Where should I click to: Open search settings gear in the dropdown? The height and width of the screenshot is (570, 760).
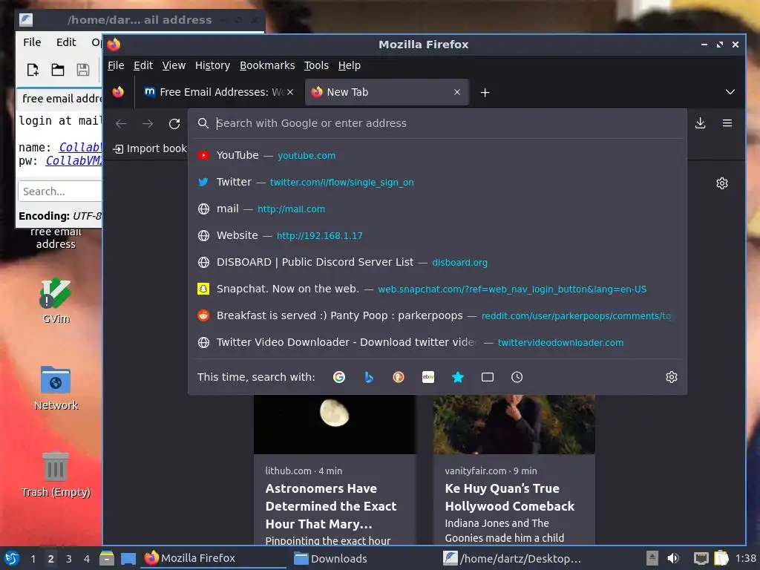coord(671,377)
